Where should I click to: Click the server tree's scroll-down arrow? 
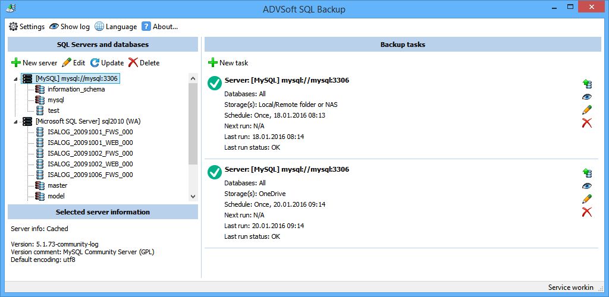[x=193, y=196]
